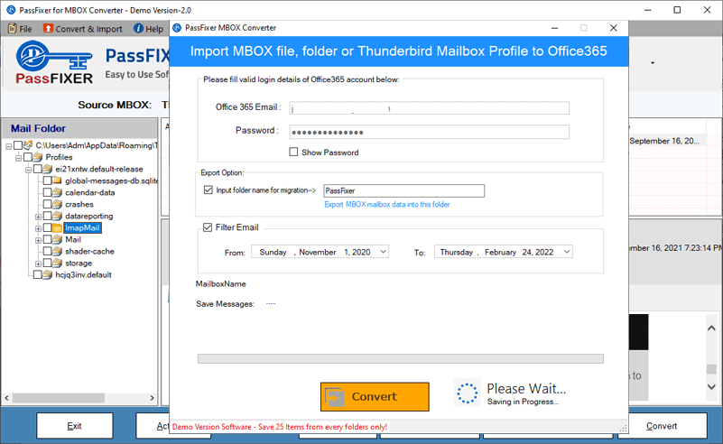Select the datareporting folder icon

(x=57, y=216)
